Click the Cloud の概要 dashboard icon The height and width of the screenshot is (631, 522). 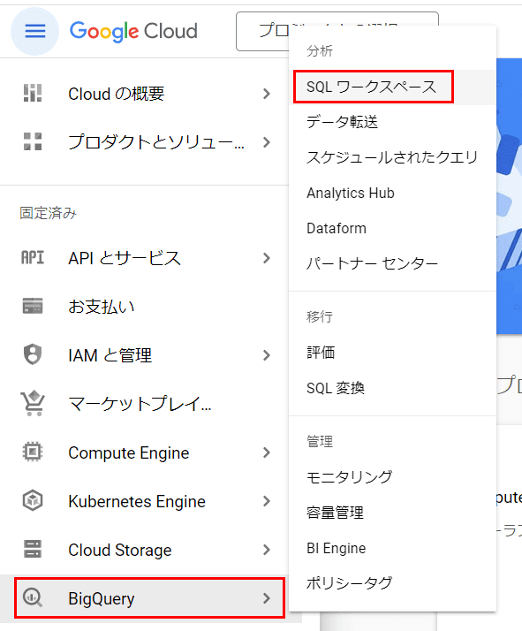(33, 94)
